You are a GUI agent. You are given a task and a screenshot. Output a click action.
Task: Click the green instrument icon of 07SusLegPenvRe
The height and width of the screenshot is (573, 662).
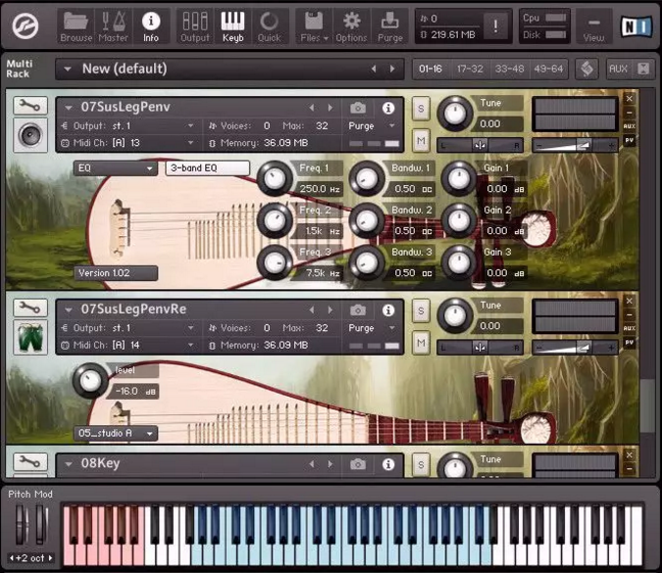30,337
